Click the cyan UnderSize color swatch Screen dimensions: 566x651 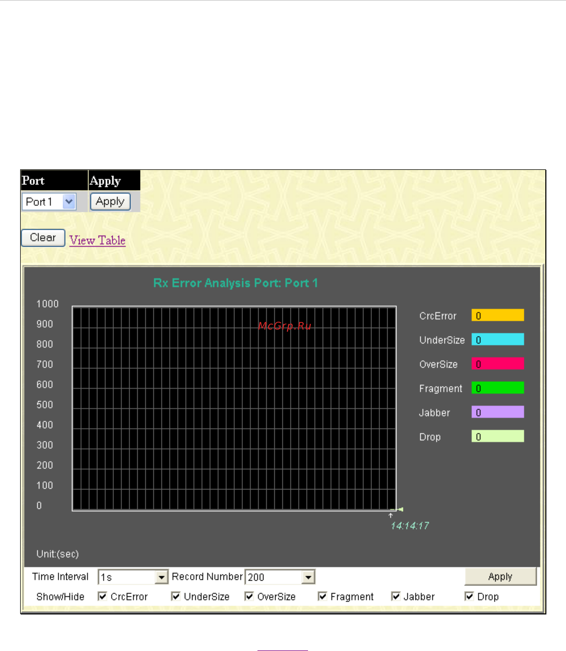pyautogui.click(x=497, y=339)
